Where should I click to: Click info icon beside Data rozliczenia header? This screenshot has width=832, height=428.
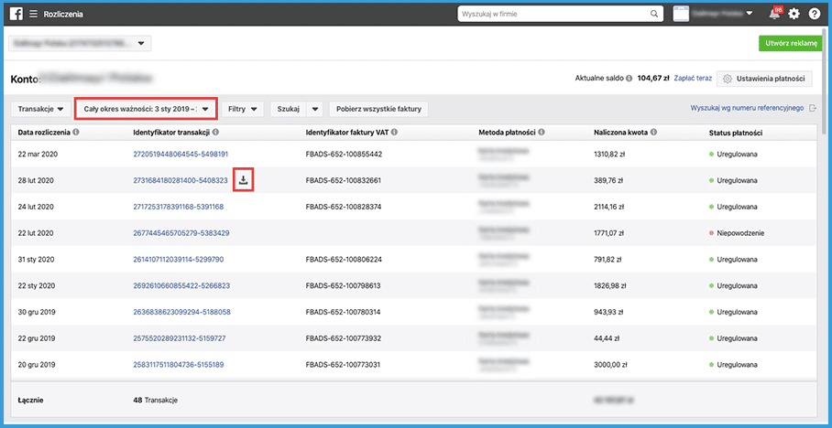pyautogui.click(x=76, y=133)
